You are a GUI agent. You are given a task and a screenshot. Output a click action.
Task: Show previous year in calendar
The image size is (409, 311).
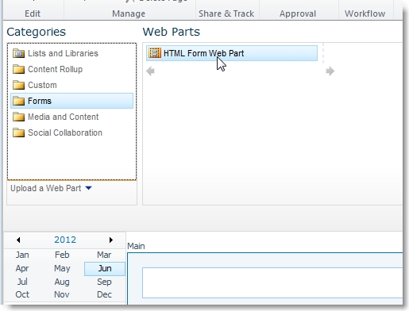click(18, 240)
